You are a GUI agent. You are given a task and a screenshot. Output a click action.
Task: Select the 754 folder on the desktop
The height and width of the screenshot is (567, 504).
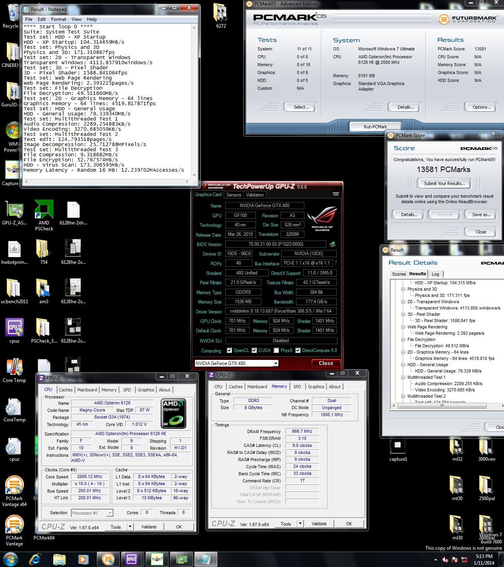[x=44, y=252]
